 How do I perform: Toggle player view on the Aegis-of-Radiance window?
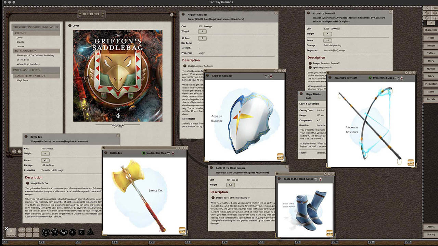(266, 76)
